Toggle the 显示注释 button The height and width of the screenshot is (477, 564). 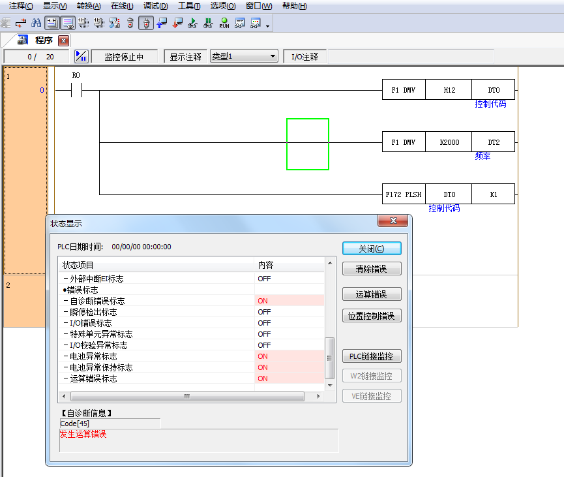[x=185, y=57]
